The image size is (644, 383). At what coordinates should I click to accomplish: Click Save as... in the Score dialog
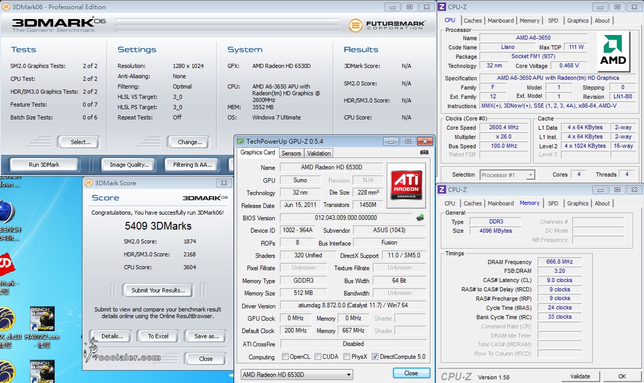click(207, 336)
